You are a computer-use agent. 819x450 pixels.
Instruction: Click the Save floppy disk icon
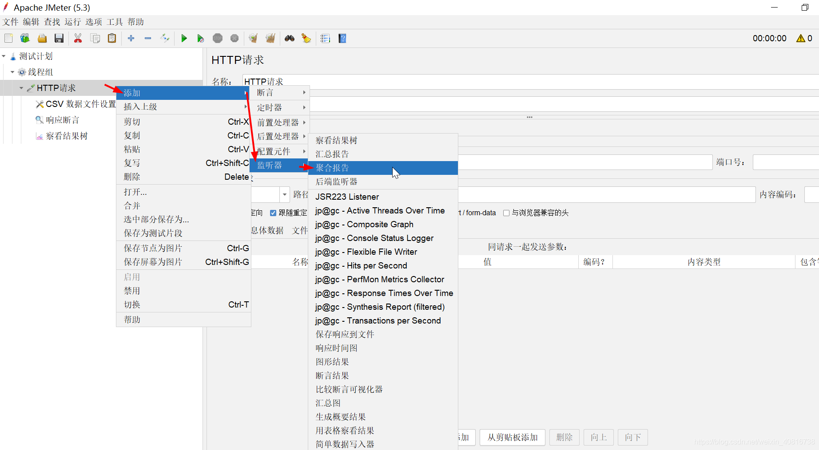tap(59, 38)
